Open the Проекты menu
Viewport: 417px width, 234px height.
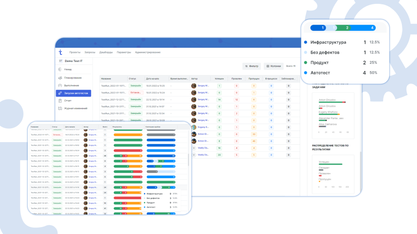point(75,52)
